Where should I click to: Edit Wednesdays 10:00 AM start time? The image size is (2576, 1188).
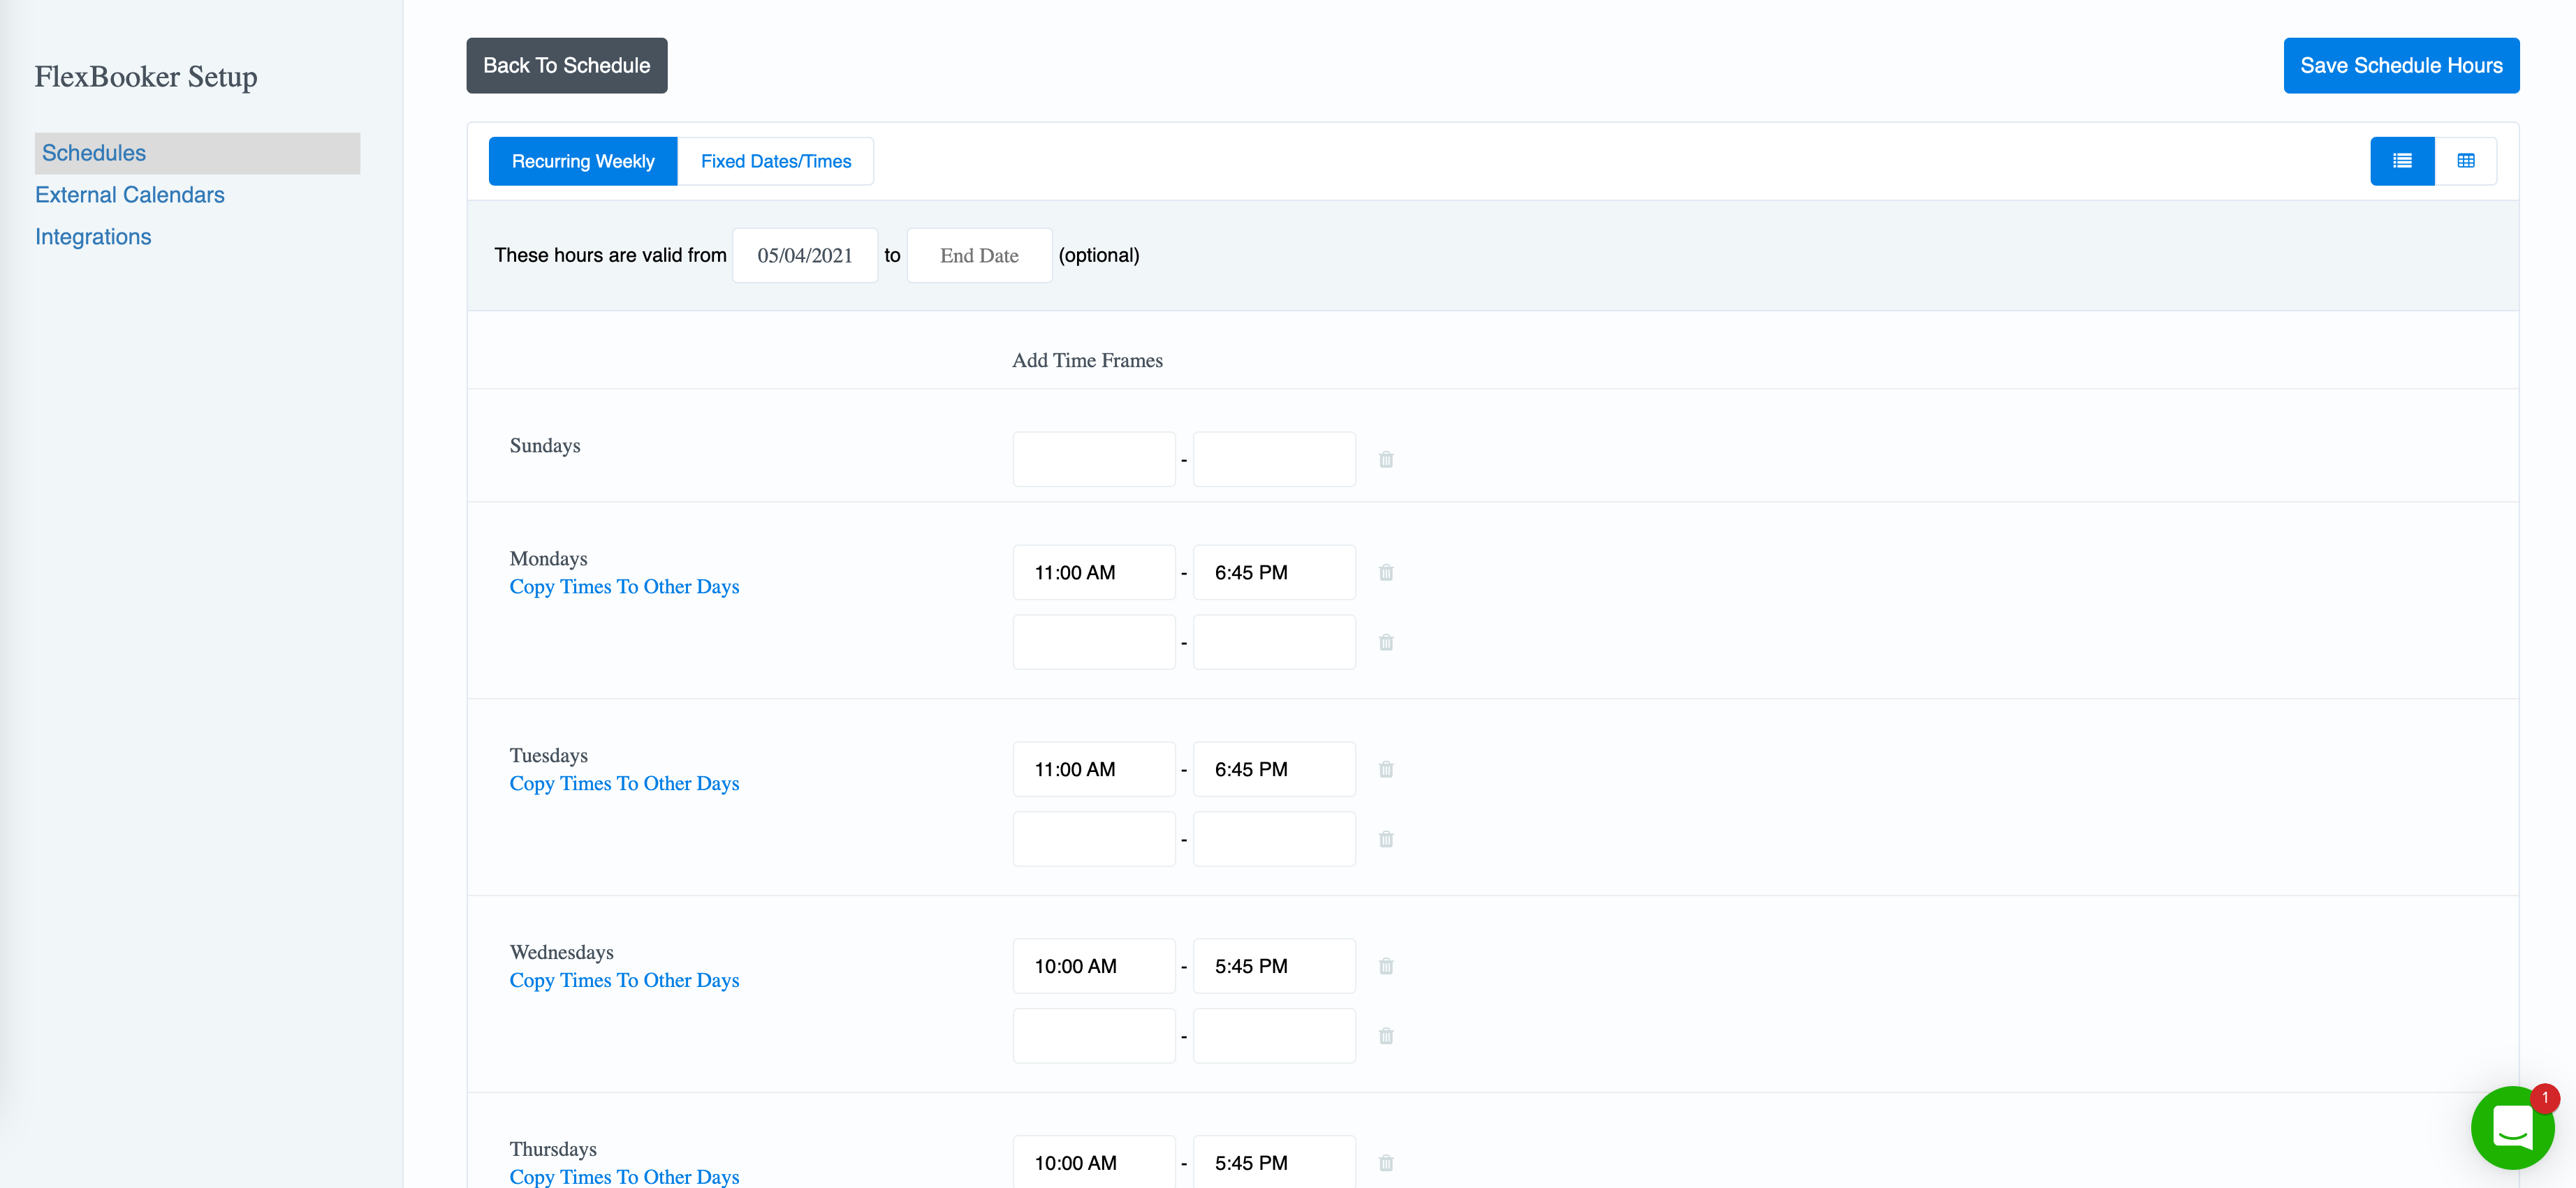[x=1094, y=966]
